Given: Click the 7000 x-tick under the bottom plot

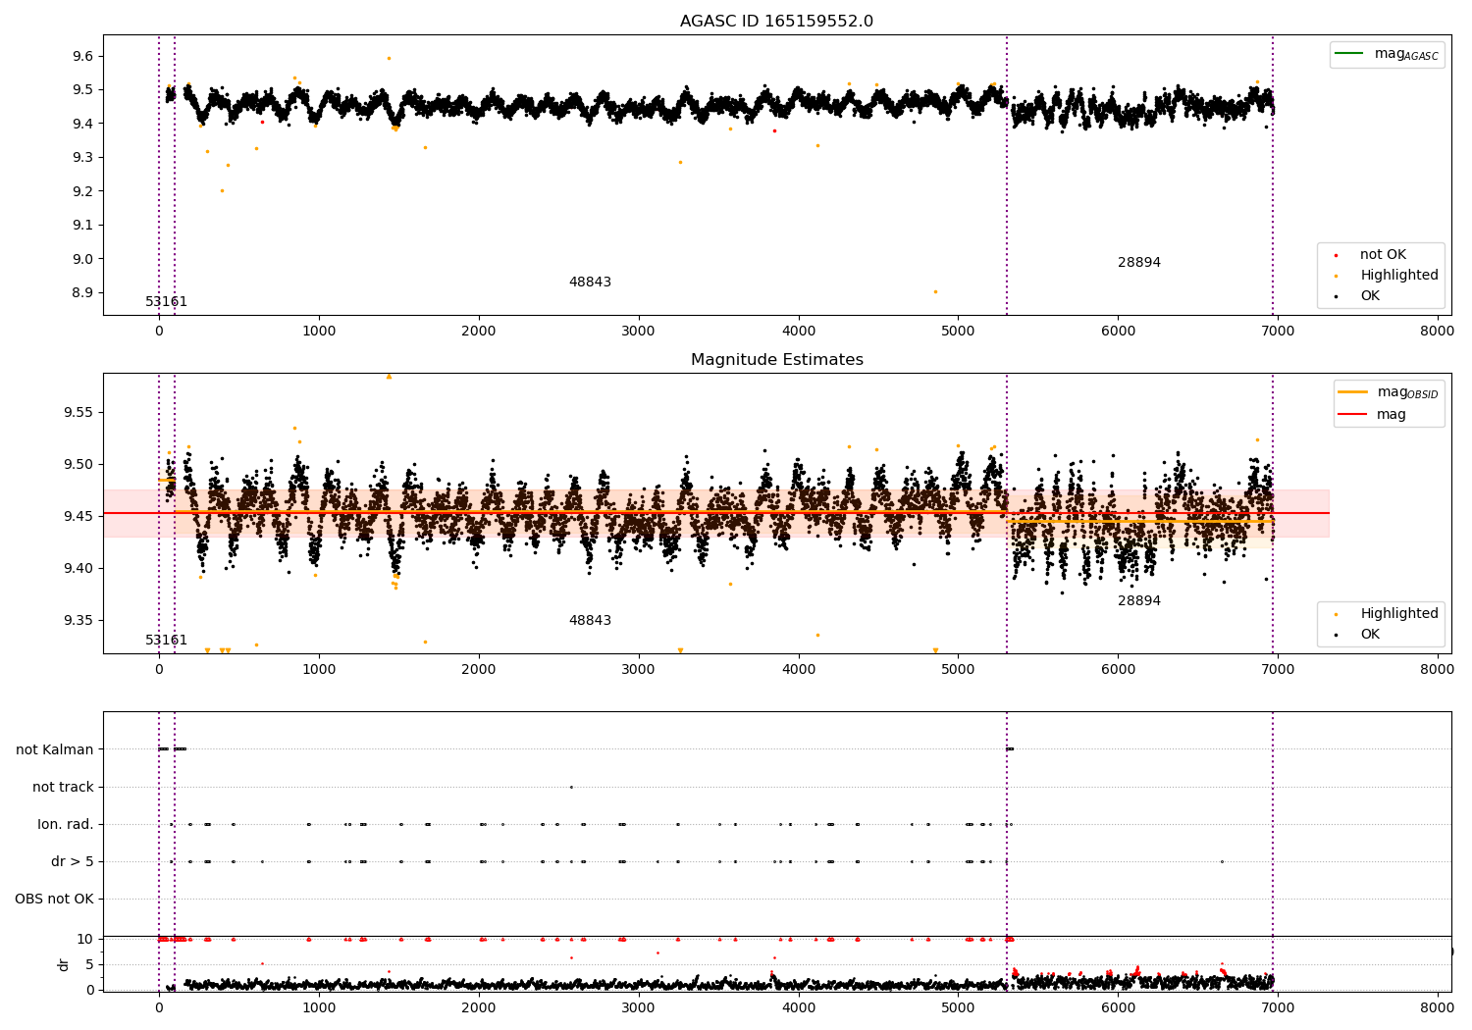Looking at the screenshot, I should (x=1278, y=1008).
